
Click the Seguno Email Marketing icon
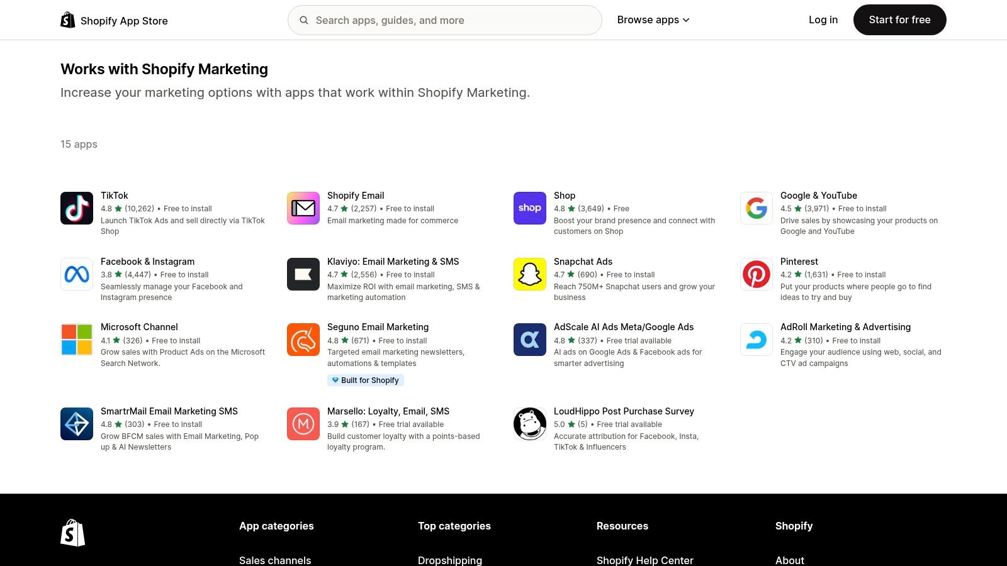click(x=303, y=340)
